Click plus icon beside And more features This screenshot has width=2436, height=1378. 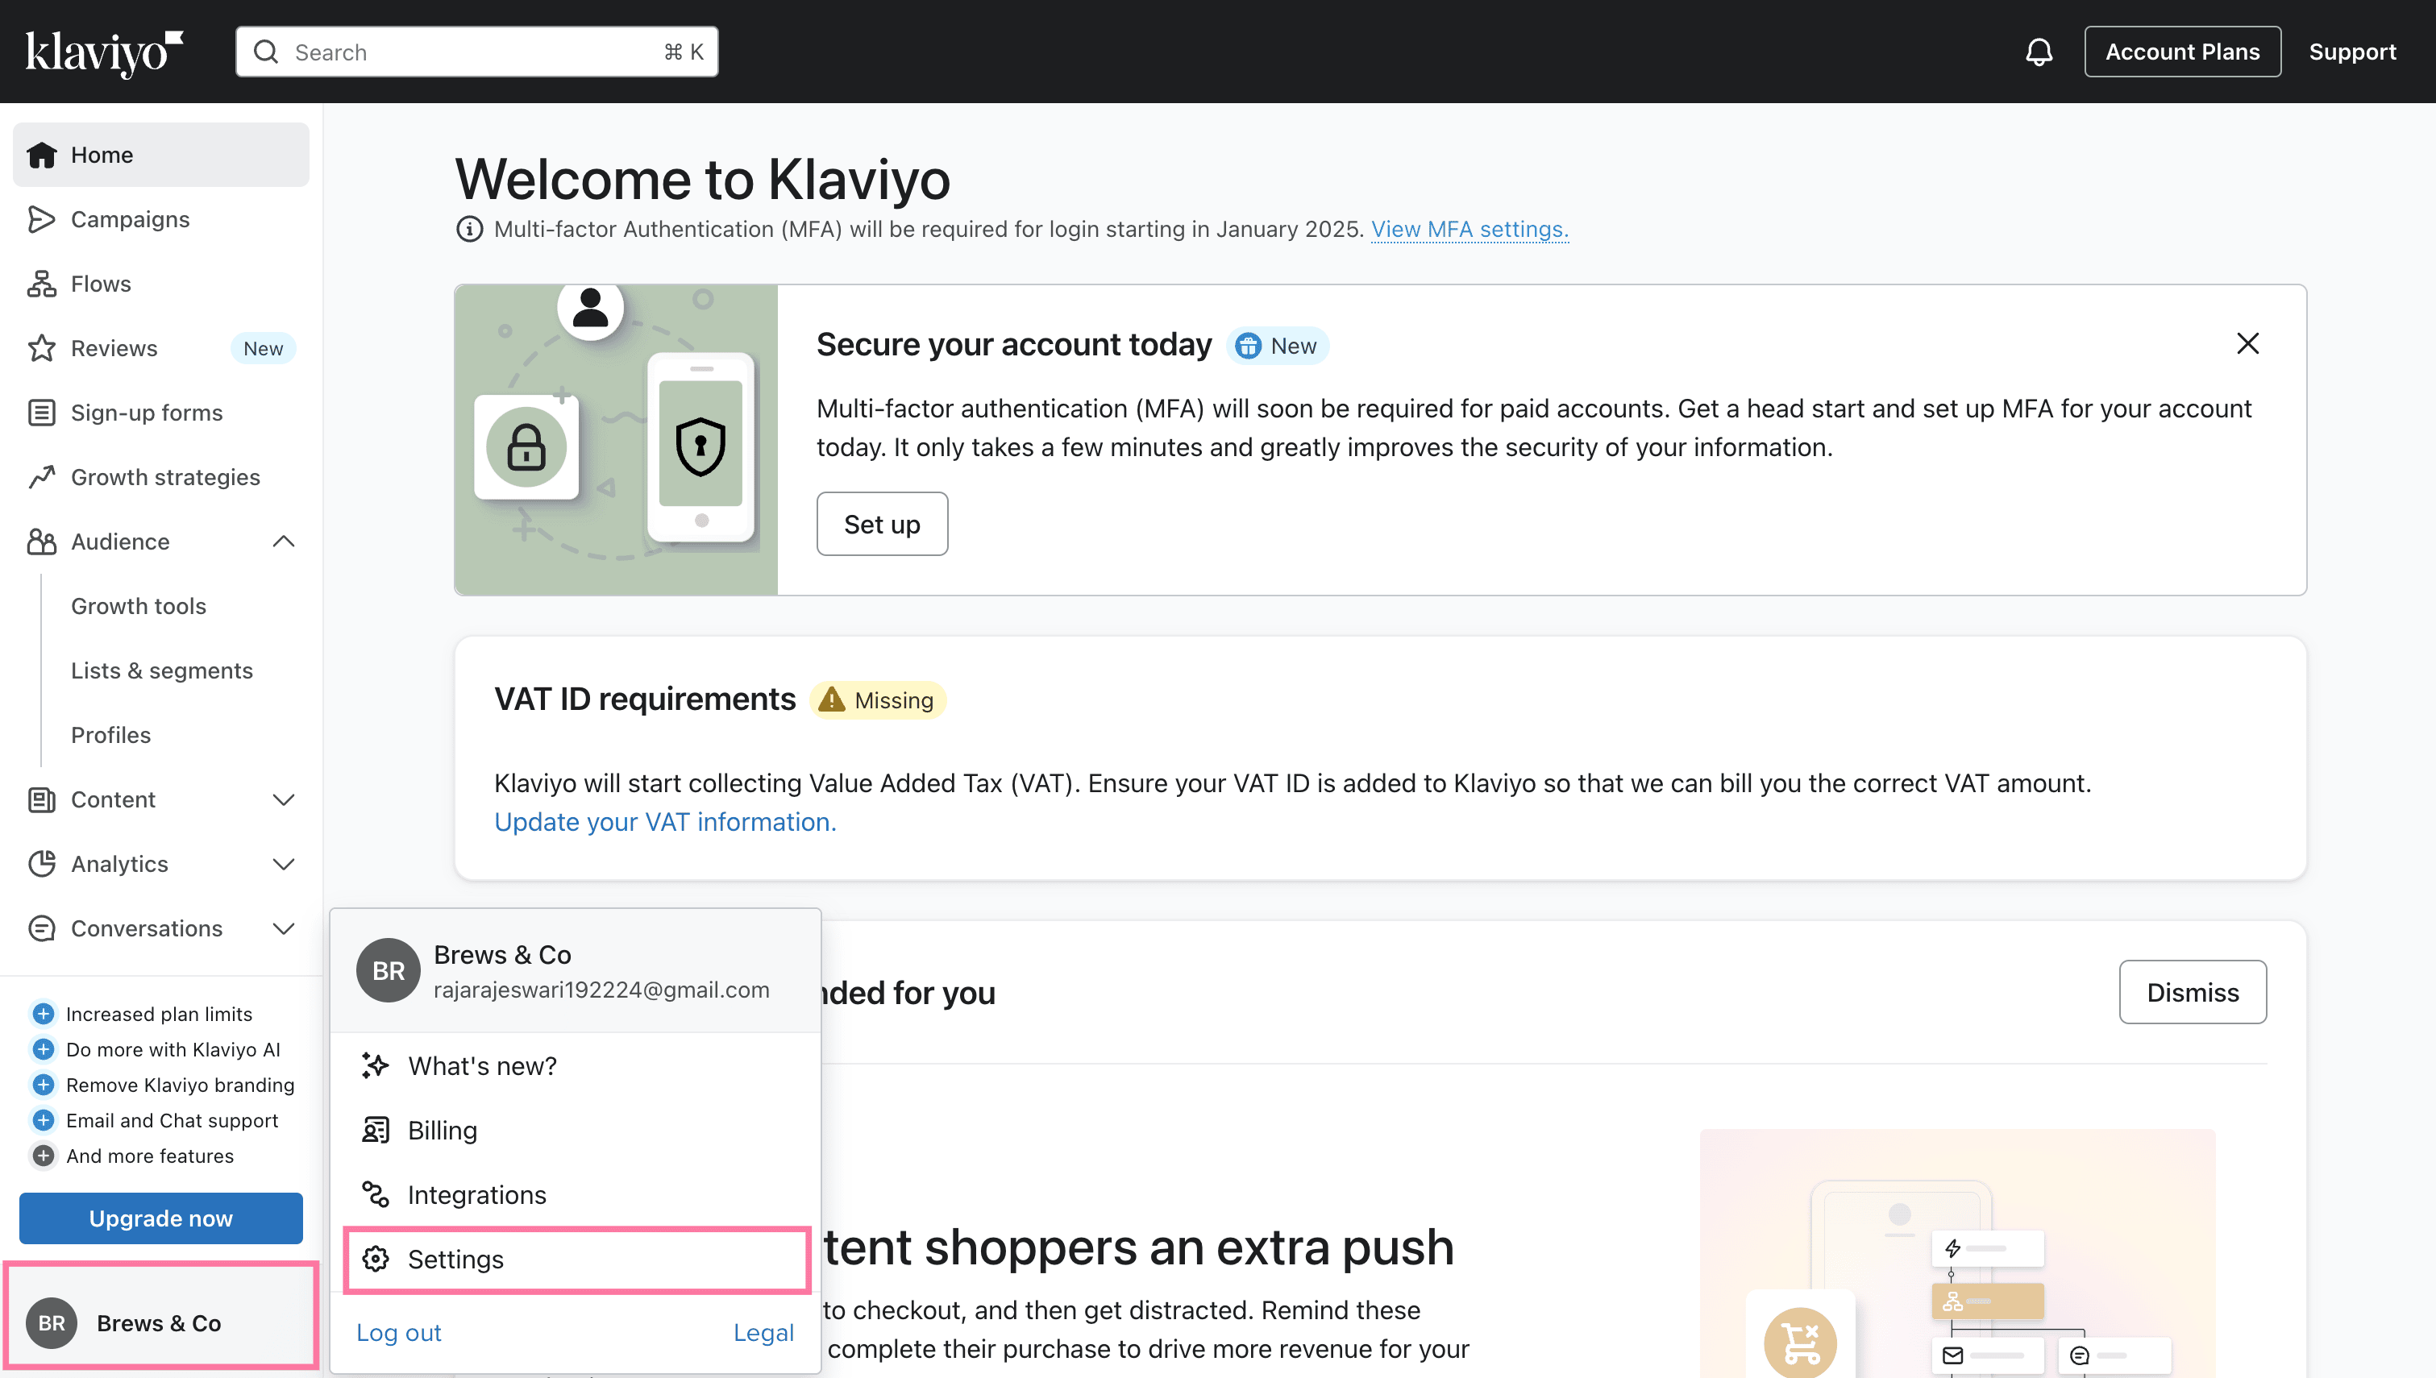44,1156
